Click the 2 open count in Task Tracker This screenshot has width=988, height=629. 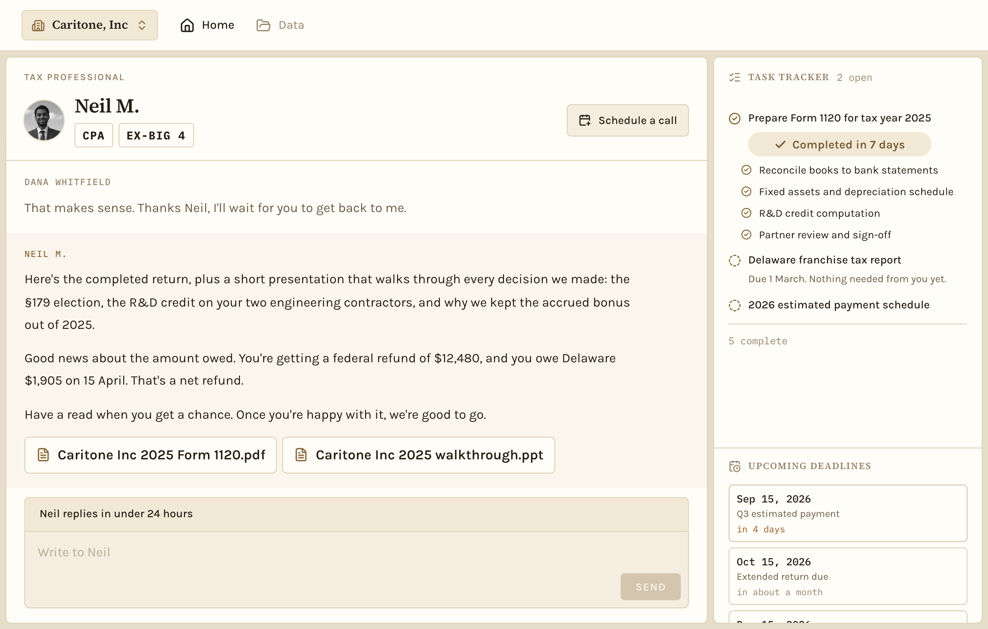(x=854, y=78)
